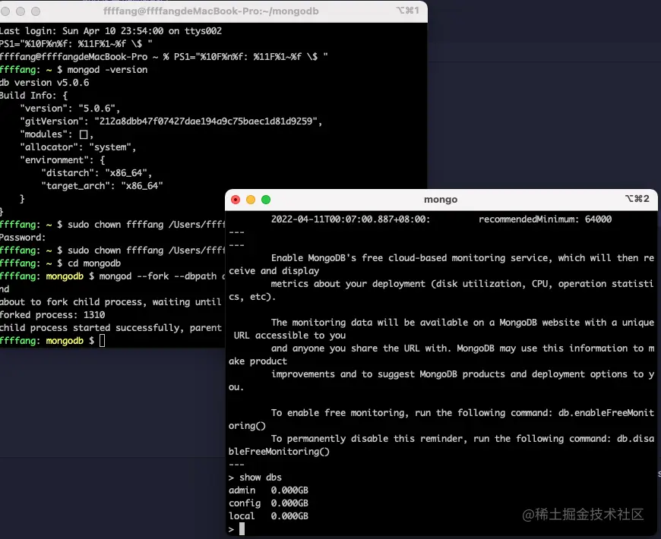Click the 'db.enableFreeMonit' command text
The image size is (661, 539).
click(606, 413)
